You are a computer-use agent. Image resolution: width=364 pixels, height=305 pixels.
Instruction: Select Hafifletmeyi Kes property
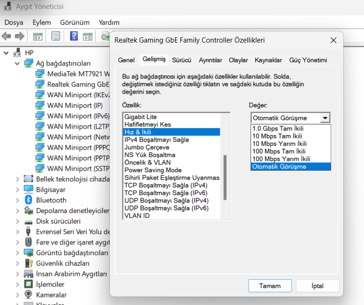(x=172, y=124)
